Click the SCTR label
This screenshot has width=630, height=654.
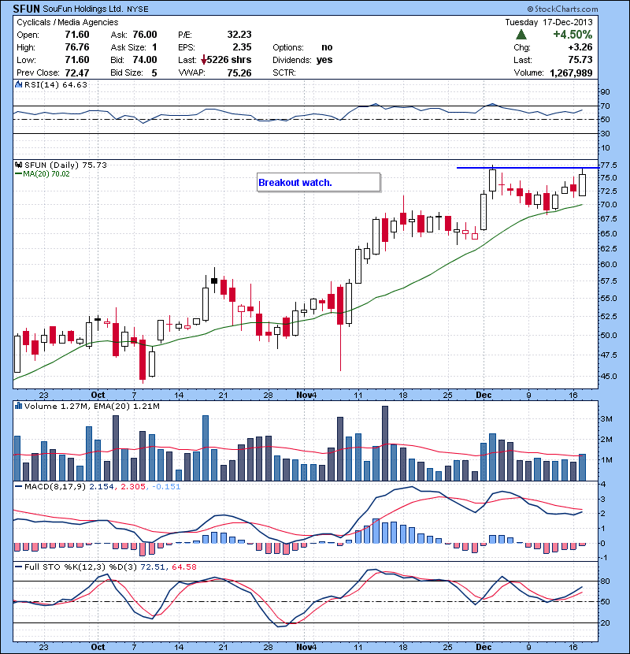tap(284, 73)
